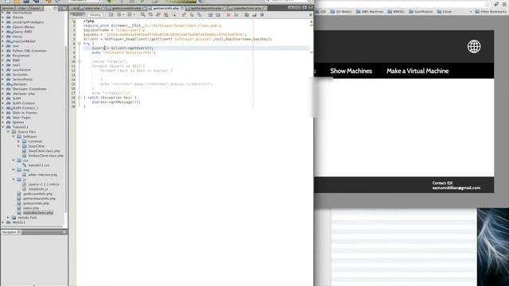The image size is (509, 286).
Task: Click the gmail contact email in the footer
Action: click(x=456, y=187)
